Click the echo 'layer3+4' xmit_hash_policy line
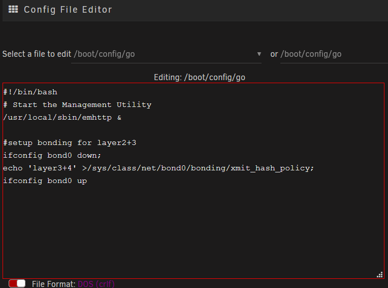Screen dimensions: 388x288 click(158, 168)
